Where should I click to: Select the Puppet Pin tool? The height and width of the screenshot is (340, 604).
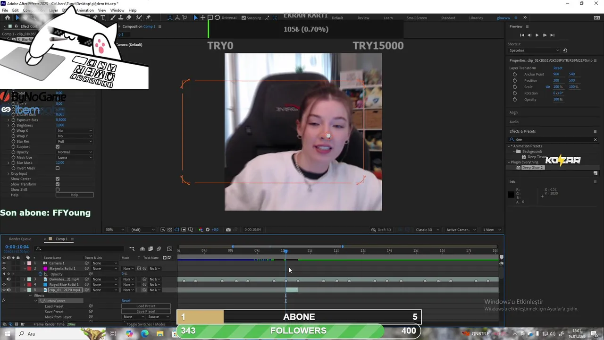coord(149,17)
